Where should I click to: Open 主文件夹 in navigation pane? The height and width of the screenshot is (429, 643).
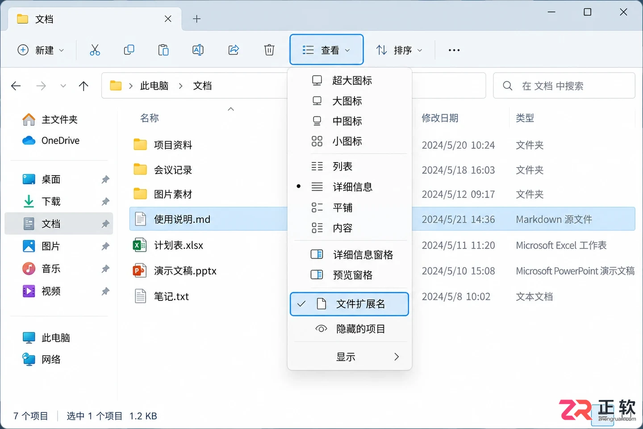[59, 119]
